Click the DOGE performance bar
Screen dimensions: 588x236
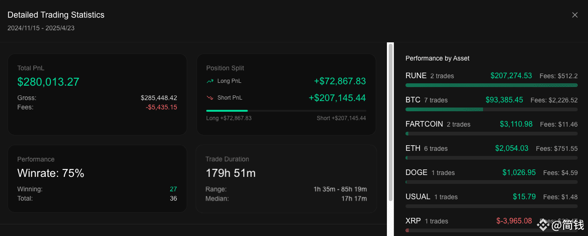point(491,182)
